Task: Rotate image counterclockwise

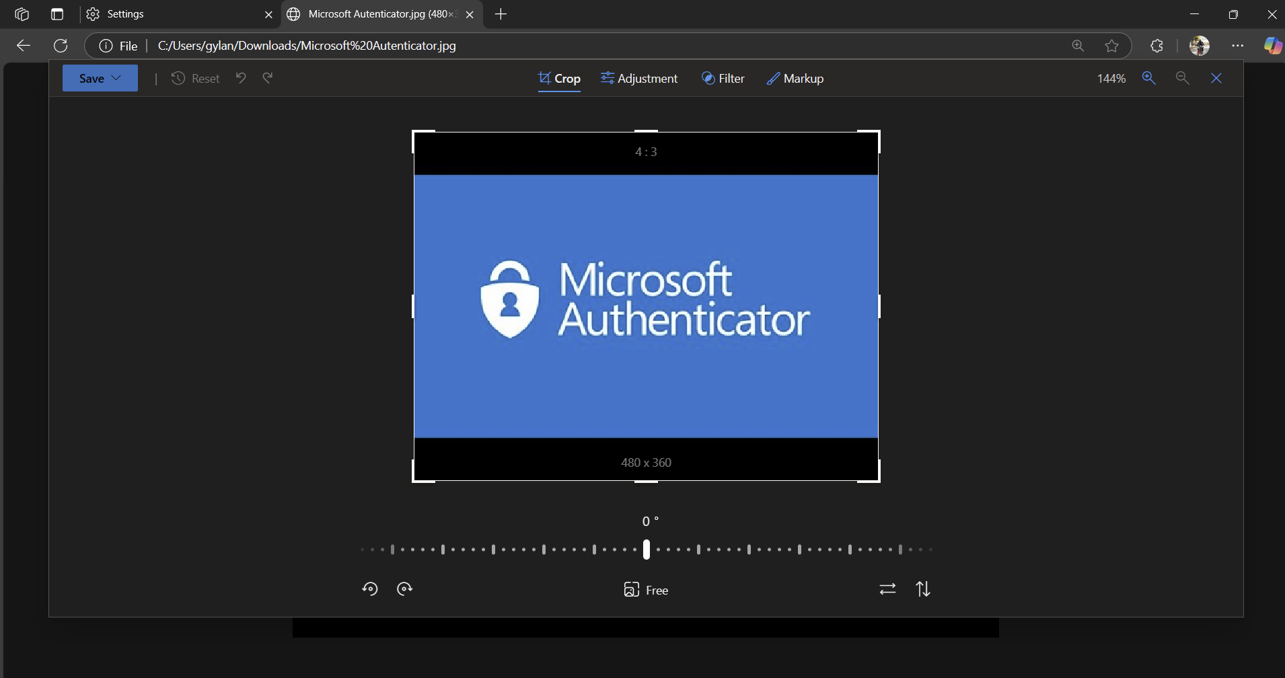Action: (370, 589)
